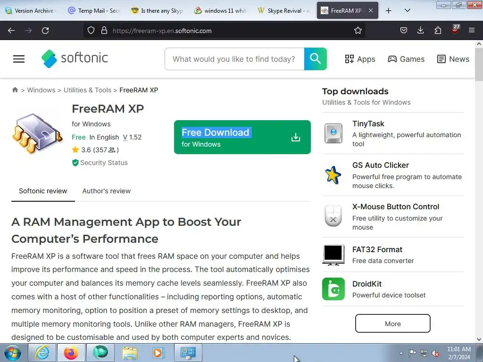483x362 pixels.
Task: Open the list all tabs dropdown
Action: [x=407, y=10]
